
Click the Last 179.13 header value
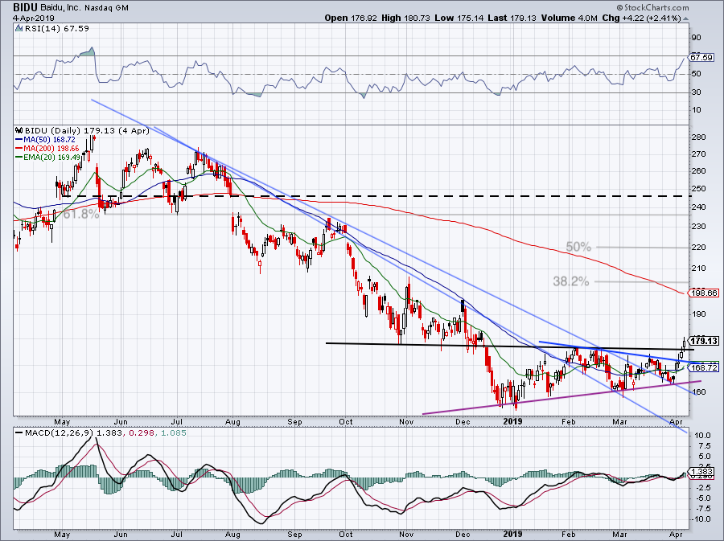pyautogui.click(x=512, y=18)
